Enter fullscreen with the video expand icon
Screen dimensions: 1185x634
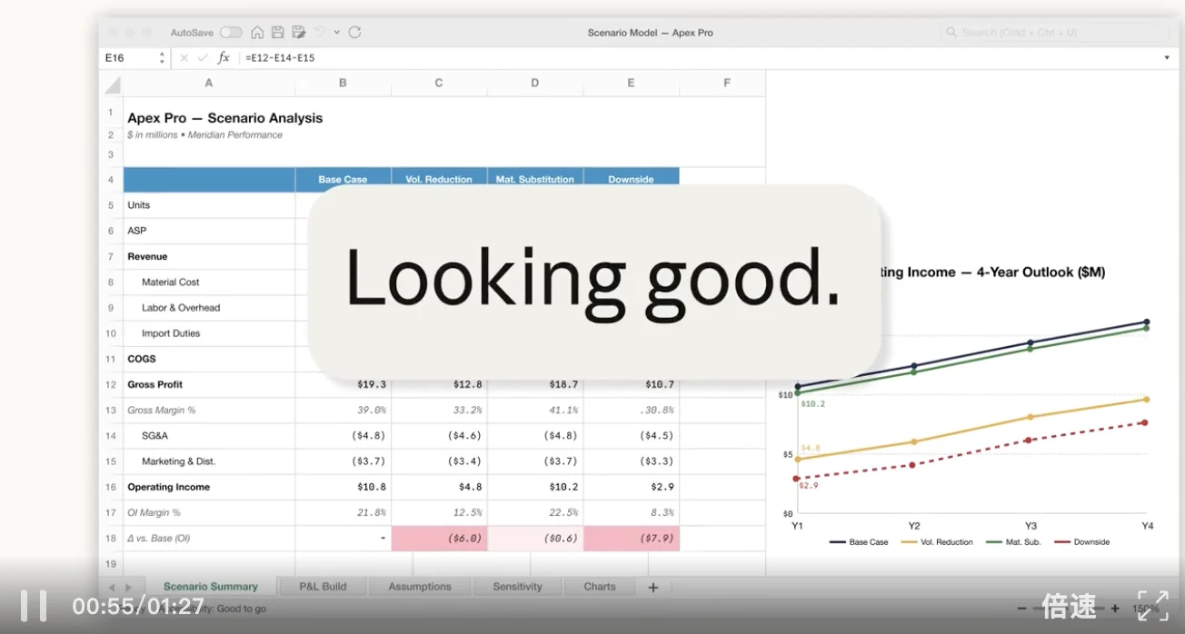[x=1152, y=606]
